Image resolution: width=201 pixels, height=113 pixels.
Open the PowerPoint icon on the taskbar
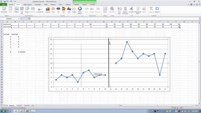[x=22, y=111]
